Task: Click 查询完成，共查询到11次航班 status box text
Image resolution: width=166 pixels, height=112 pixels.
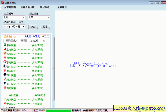Action: point(22,41)
